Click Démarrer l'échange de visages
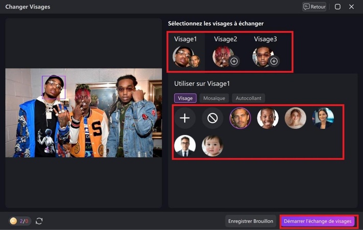 pyautogui.click(x=318, y=221)
